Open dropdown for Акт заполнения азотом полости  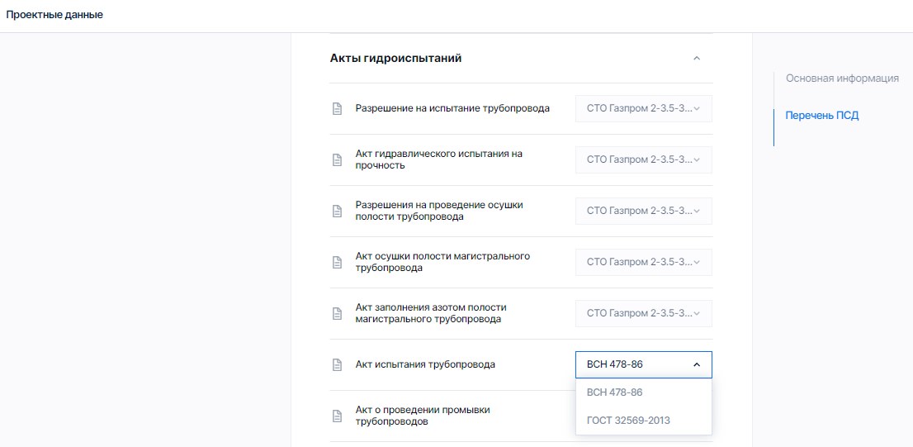pos(643,313)
